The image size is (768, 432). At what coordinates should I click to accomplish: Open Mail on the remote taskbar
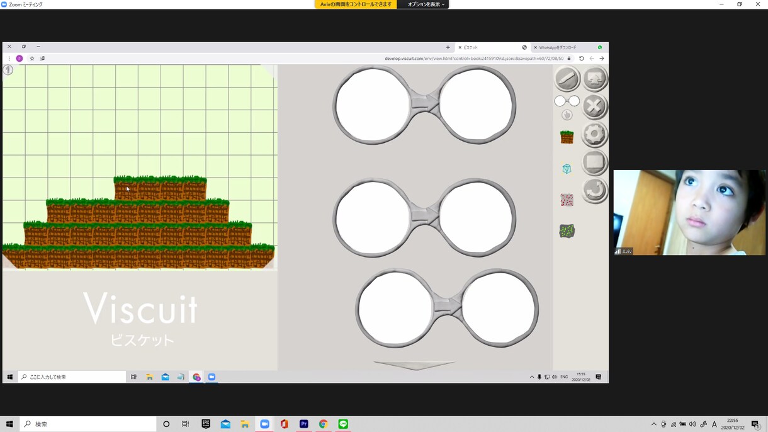165,377
